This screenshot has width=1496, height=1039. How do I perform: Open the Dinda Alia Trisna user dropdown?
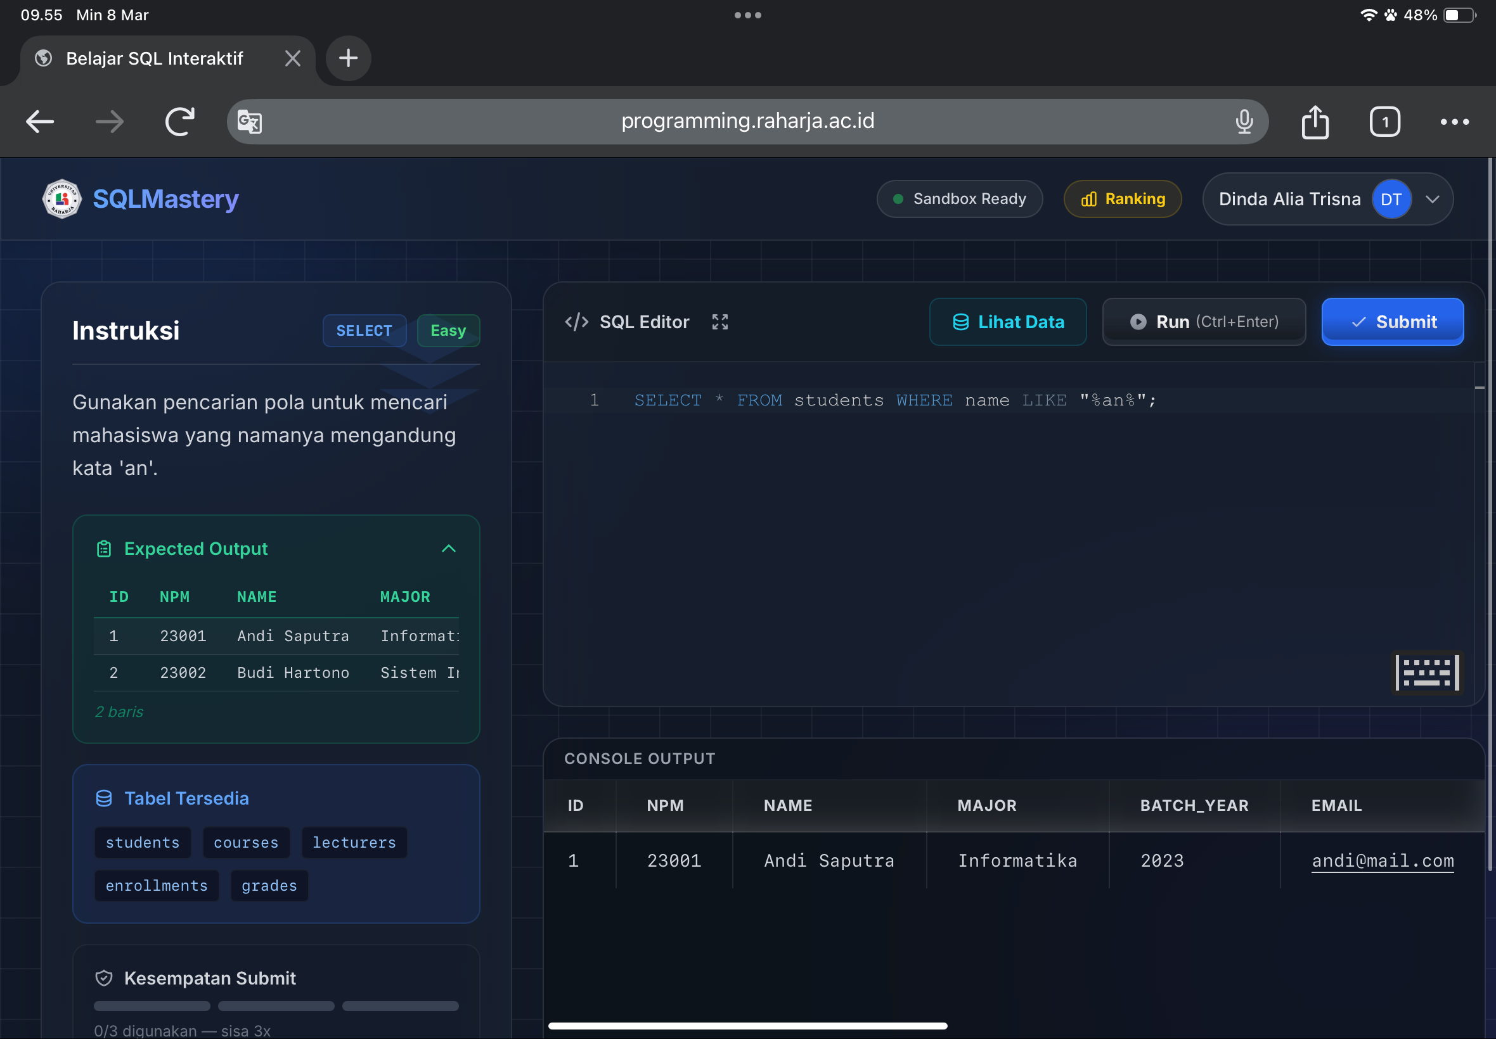click(1431, 199)
